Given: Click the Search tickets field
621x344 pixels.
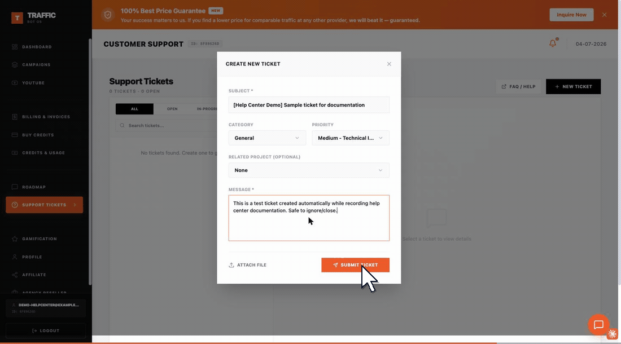Looking at the screenshot, I should click(167, 125).
